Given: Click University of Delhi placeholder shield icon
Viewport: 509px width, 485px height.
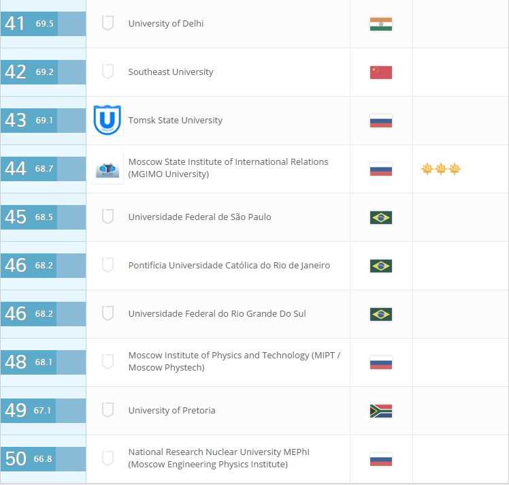Looking at the screenshot, I should click(108, 23).
